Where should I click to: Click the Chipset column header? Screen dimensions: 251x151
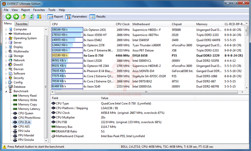[183, 24]
